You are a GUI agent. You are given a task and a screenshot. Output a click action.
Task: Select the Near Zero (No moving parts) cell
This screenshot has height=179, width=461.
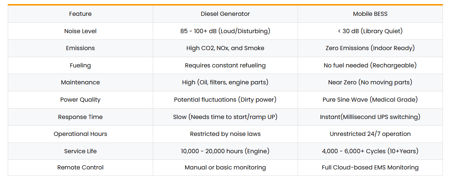[x=370, y=83]
